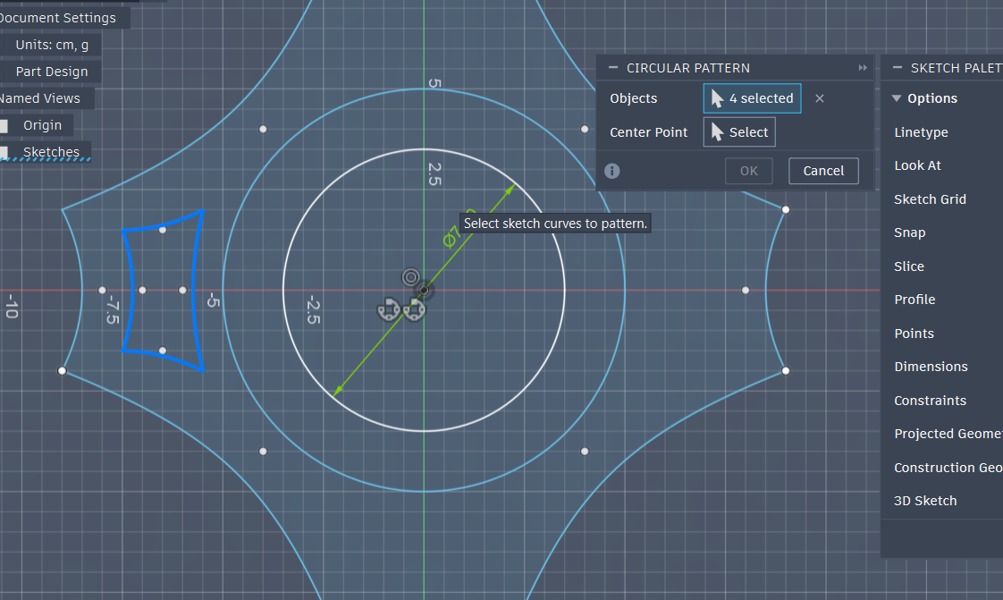Image resolution: width=1003 pixels, height=600 pixels.
Task: Toggle the Sketch Grid option
Action: click(x=930, y=199)
